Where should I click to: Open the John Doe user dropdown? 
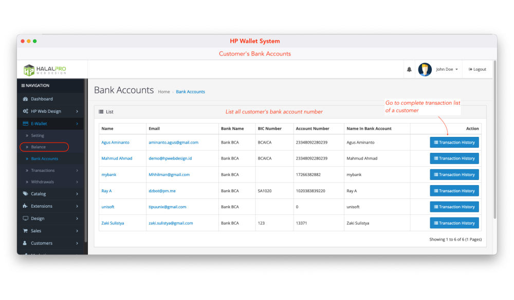[446, 70]
